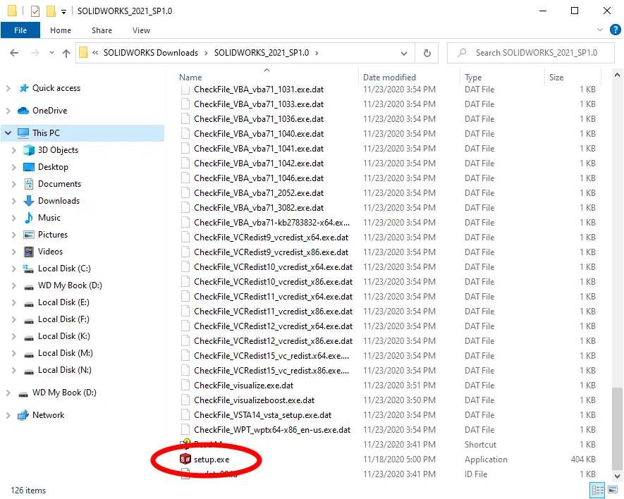Expand the Network tree node
Image resolution: width=624 pixels, height=499 pixels.
[8, 415]
